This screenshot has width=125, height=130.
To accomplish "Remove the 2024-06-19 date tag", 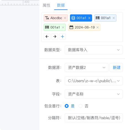I will [98, 27].
